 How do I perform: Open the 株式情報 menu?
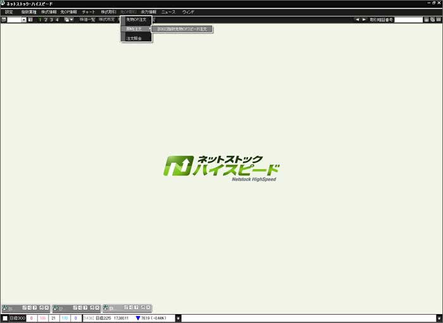tap(49, 12)
